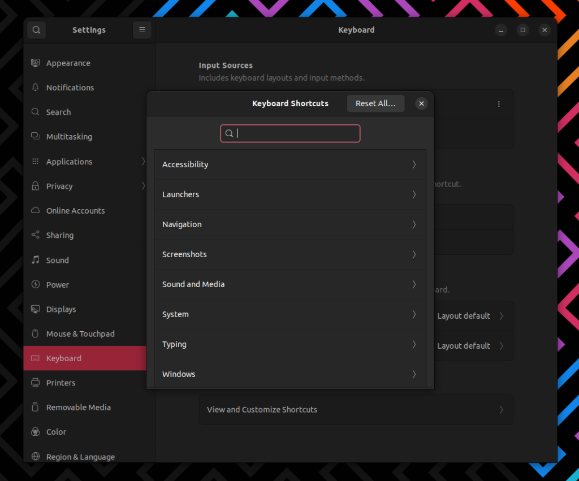Screen dimensions: 579x481
Task: Click the Displays monitor icon
Action: pos(36,309)
